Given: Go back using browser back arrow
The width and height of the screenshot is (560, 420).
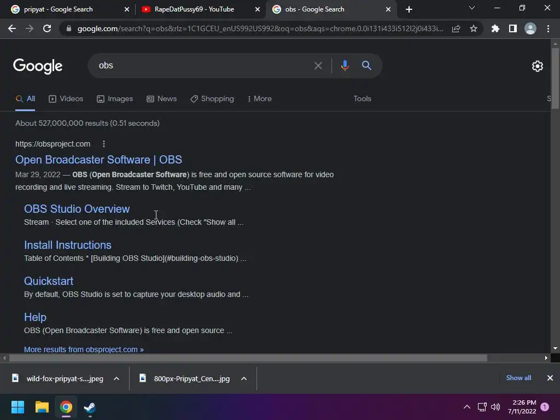Looking at the screenshot, I should pos(12,28).
